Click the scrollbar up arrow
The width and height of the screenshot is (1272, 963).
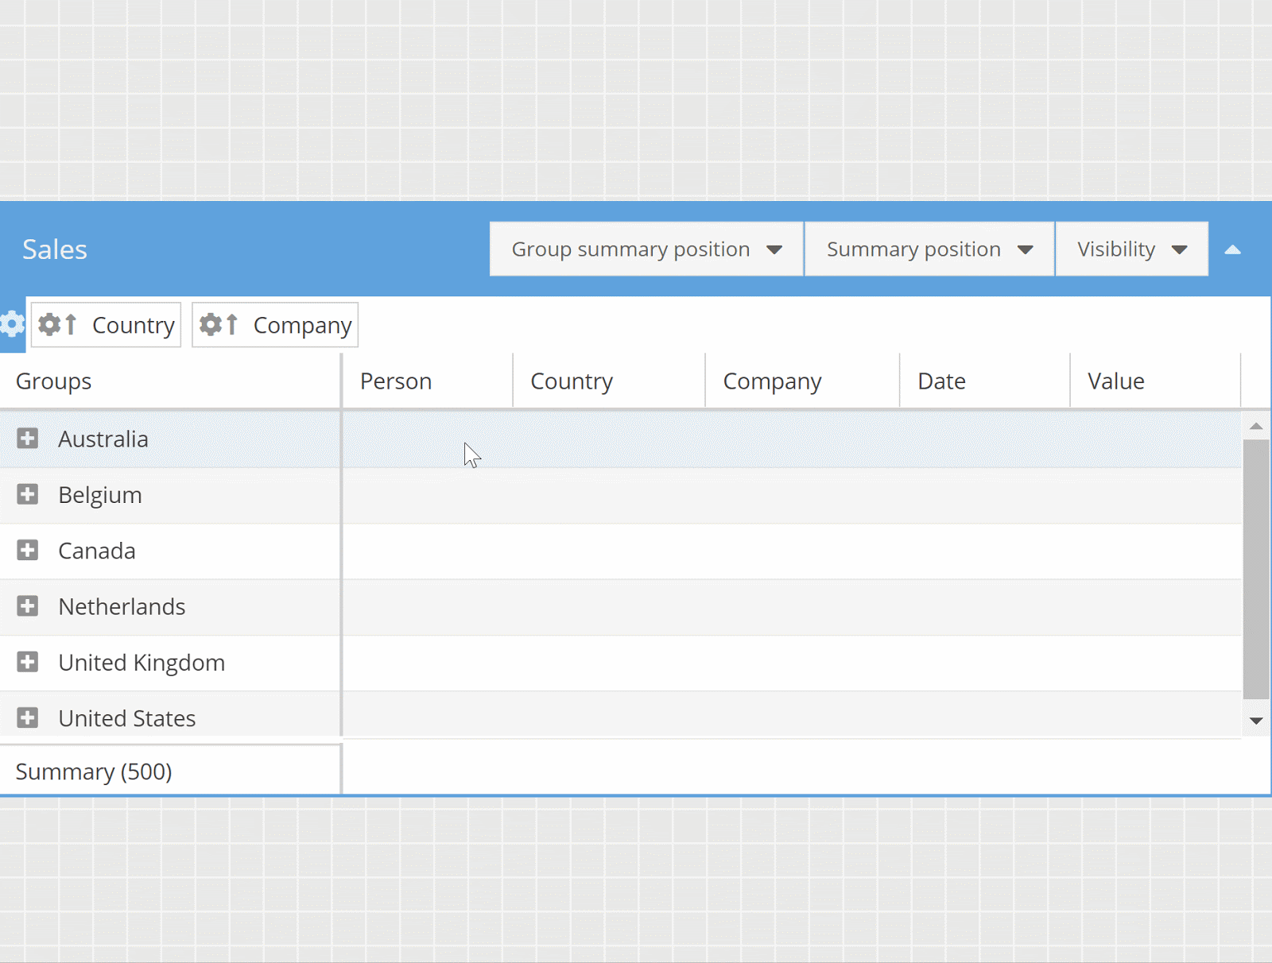click(1256, 427)
